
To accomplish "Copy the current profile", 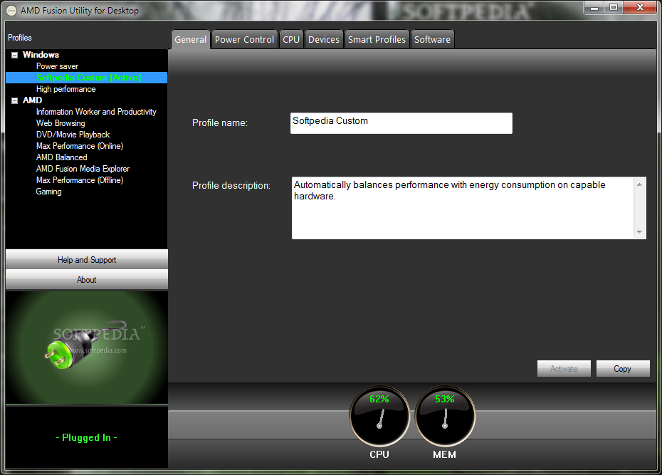I will pos(623,369).
